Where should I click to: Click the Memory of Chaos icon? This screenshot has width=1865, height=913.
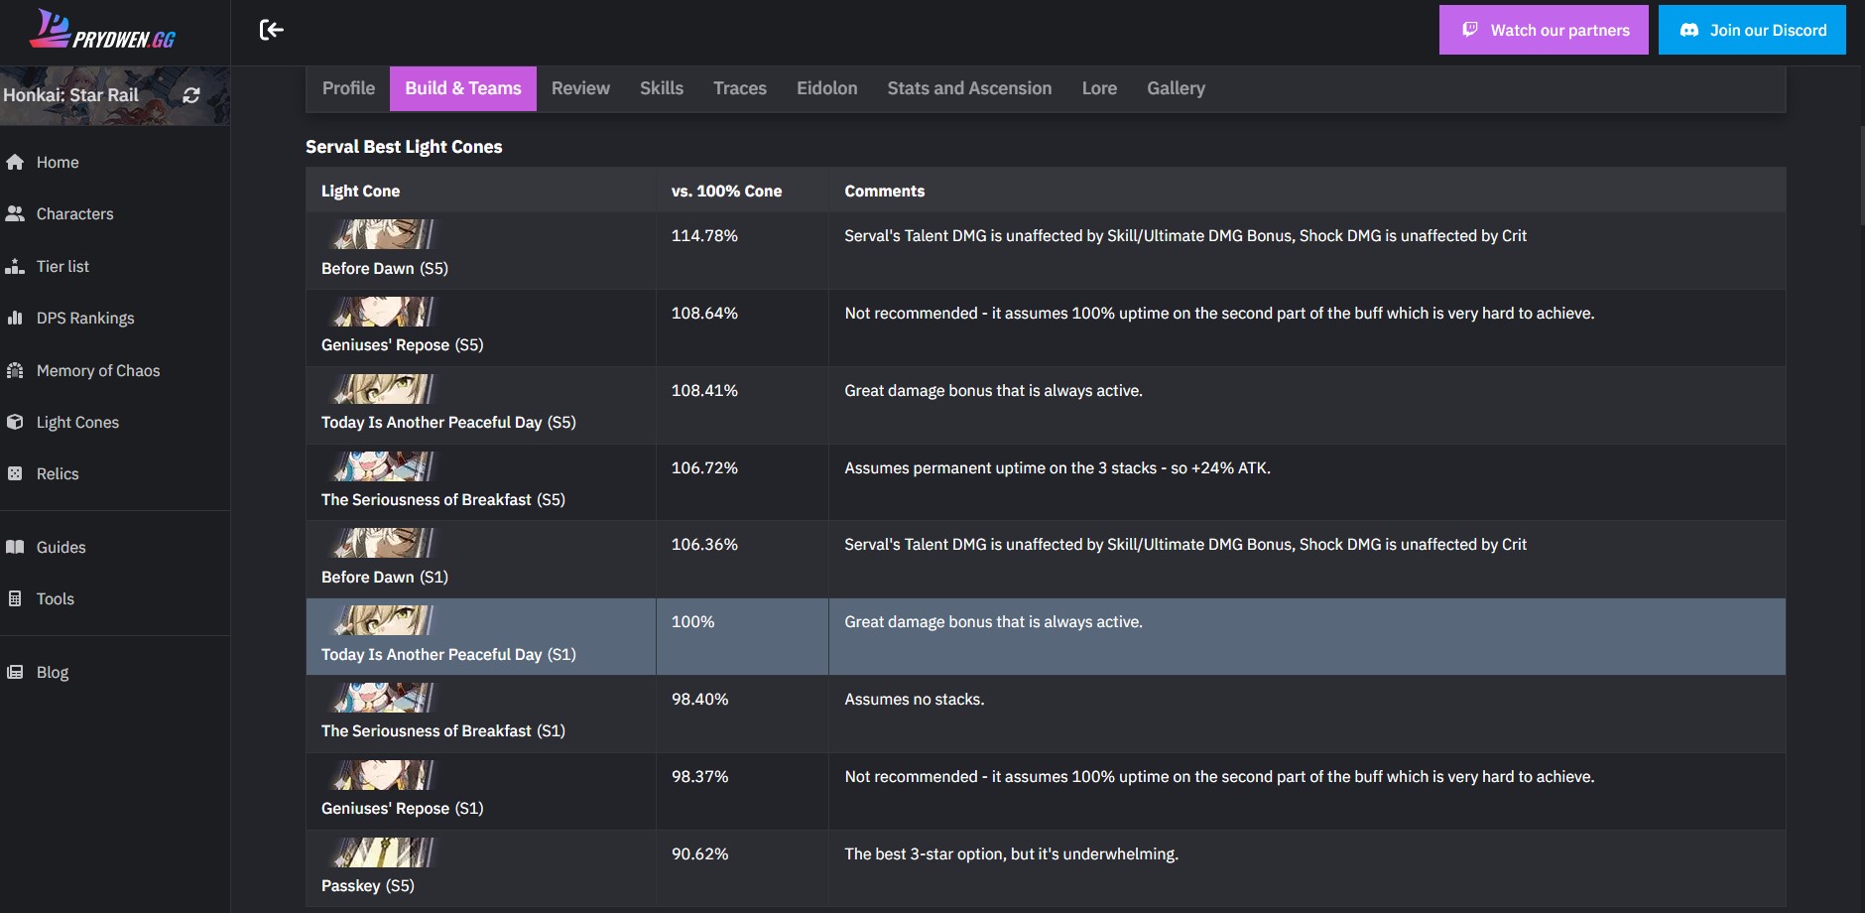coord(15,370)
